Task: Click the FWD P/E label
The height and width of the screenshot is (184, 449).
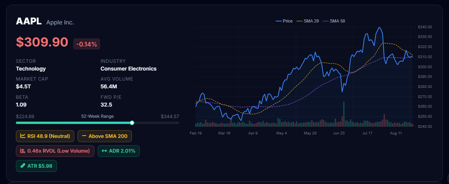Action: point(111,97)
